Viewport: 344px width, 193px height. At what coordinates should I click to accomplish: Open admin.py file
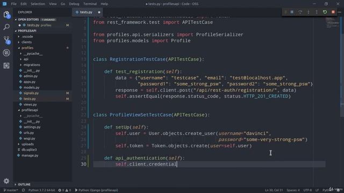click(31, 76)
